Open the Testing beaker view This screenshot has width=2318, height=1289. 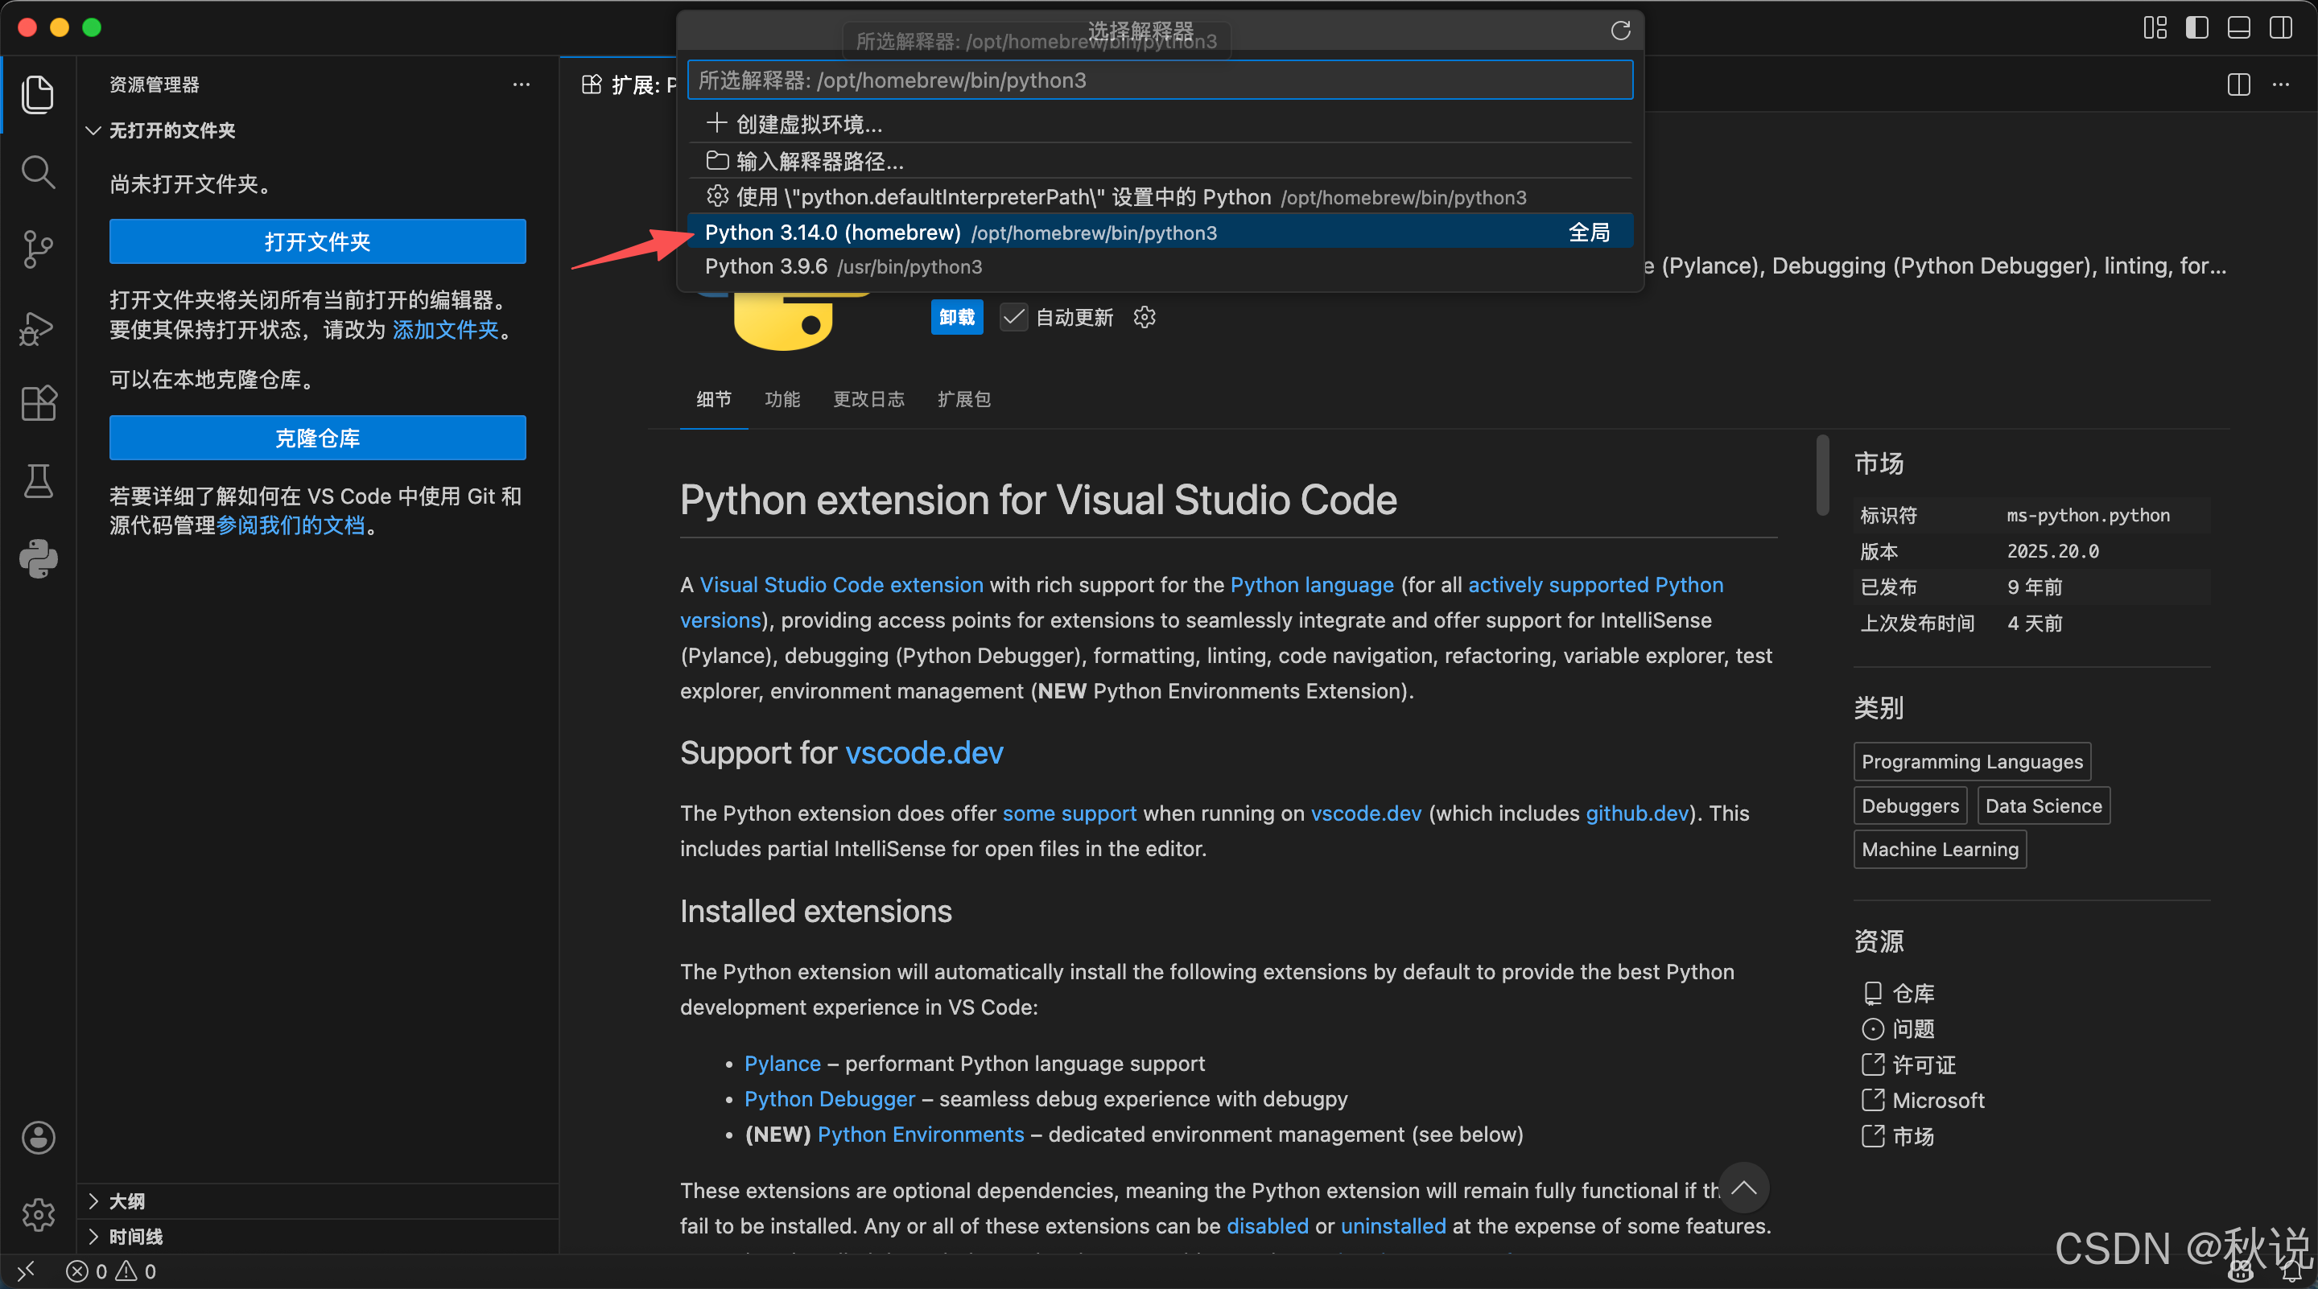(x=38, y=481)
